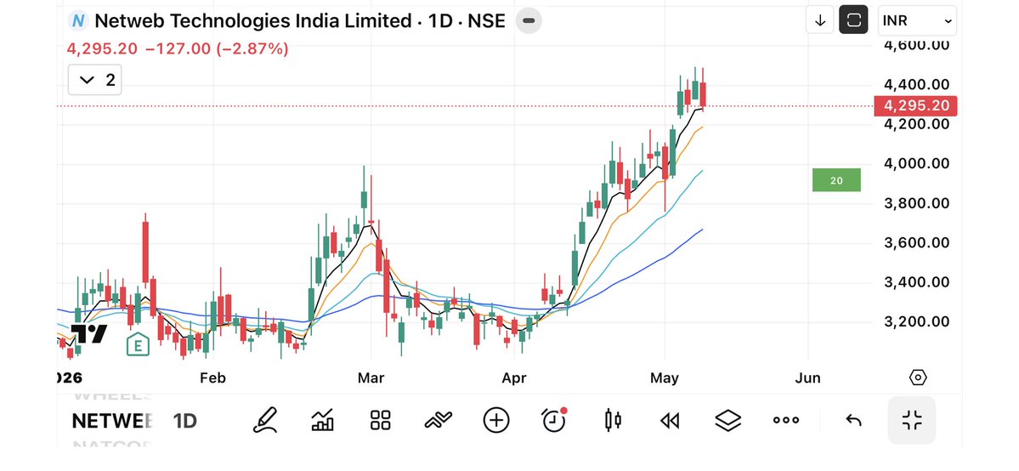The image size is (1019, 471).
Task: Open the layout grid icon
Action: click(380, 420)
